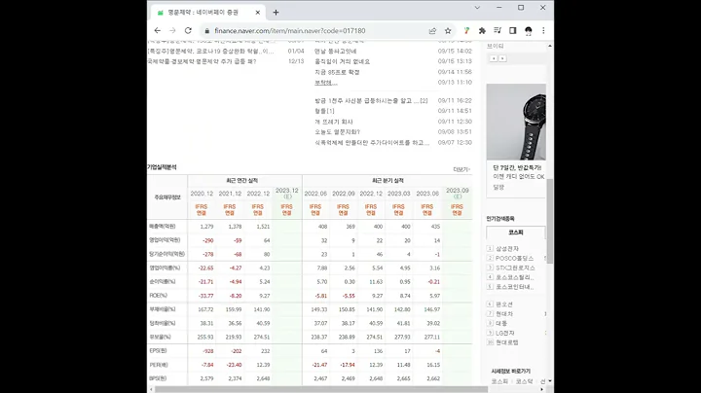Bookmark this page with the star icon
701x393 pixels.
pyautogui.click(x=448, y=31)
